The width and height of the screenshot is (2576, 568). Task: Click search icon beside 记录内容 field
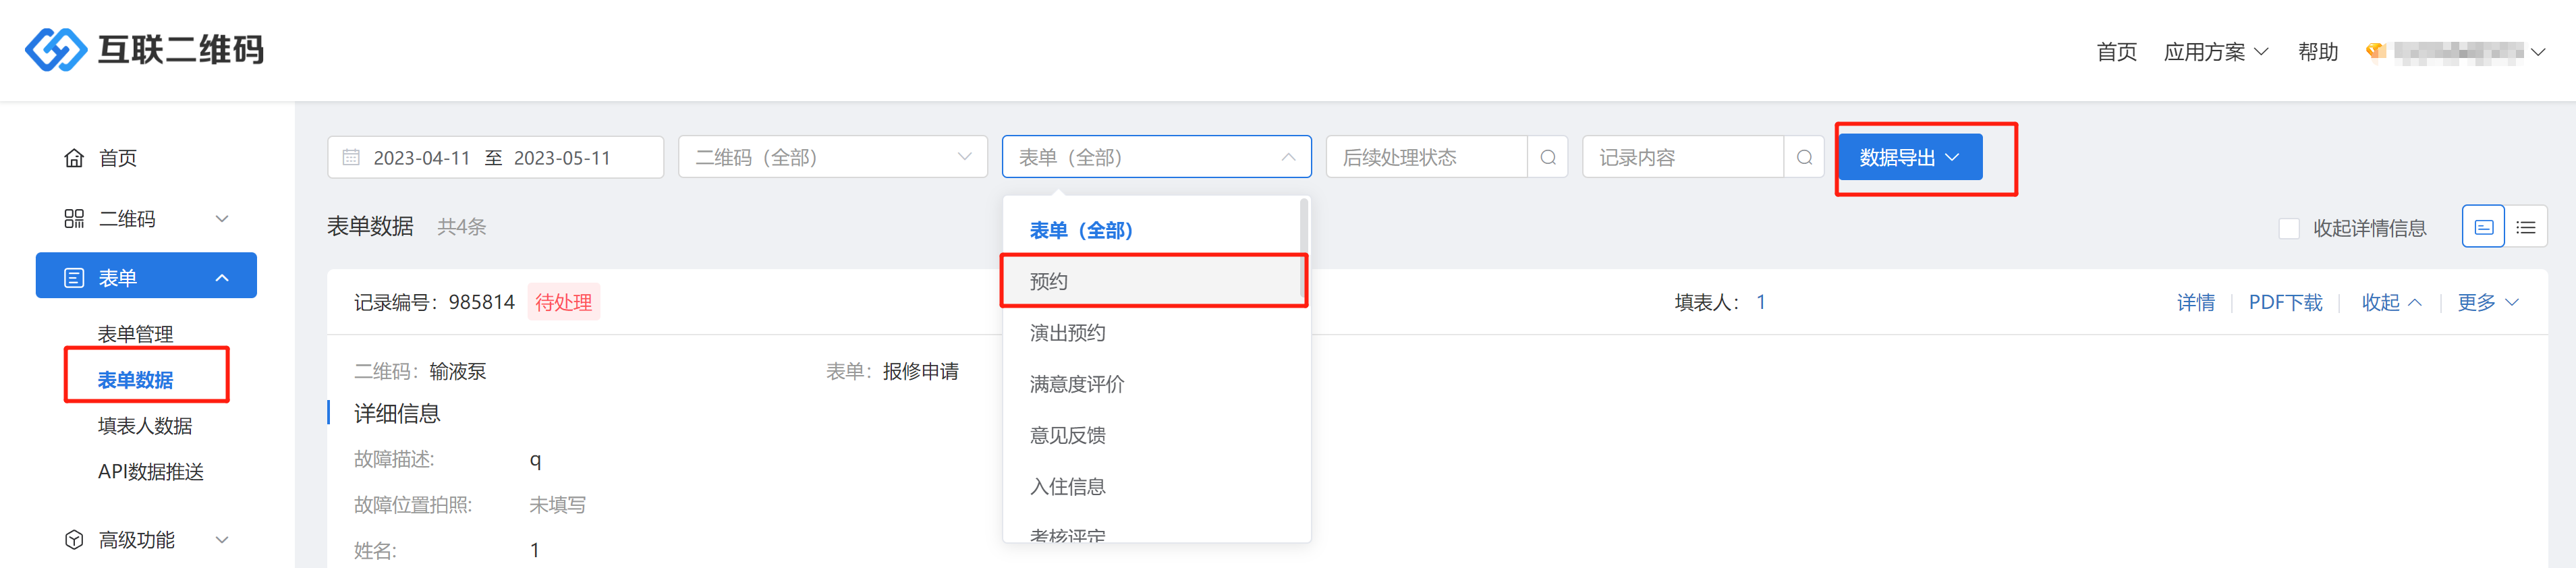point(1804,158)
